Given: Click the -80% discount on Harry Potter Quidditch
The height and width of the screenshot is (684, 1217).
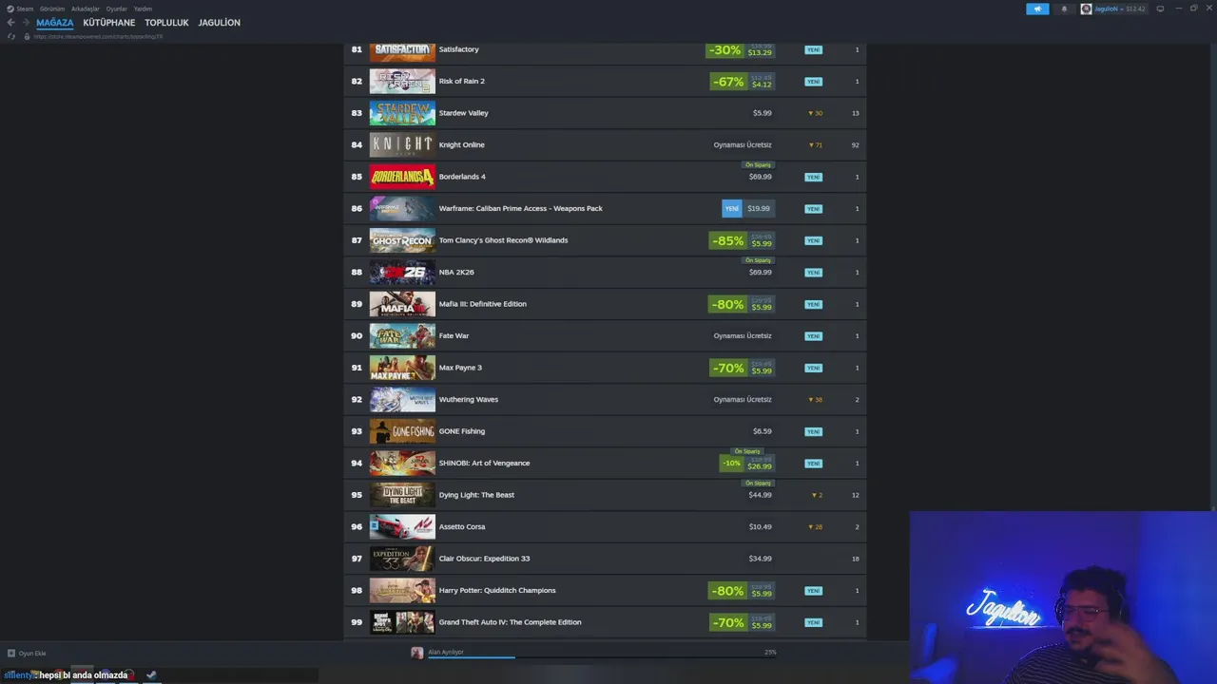Looking at the screenshot, I should coord(727,591).
